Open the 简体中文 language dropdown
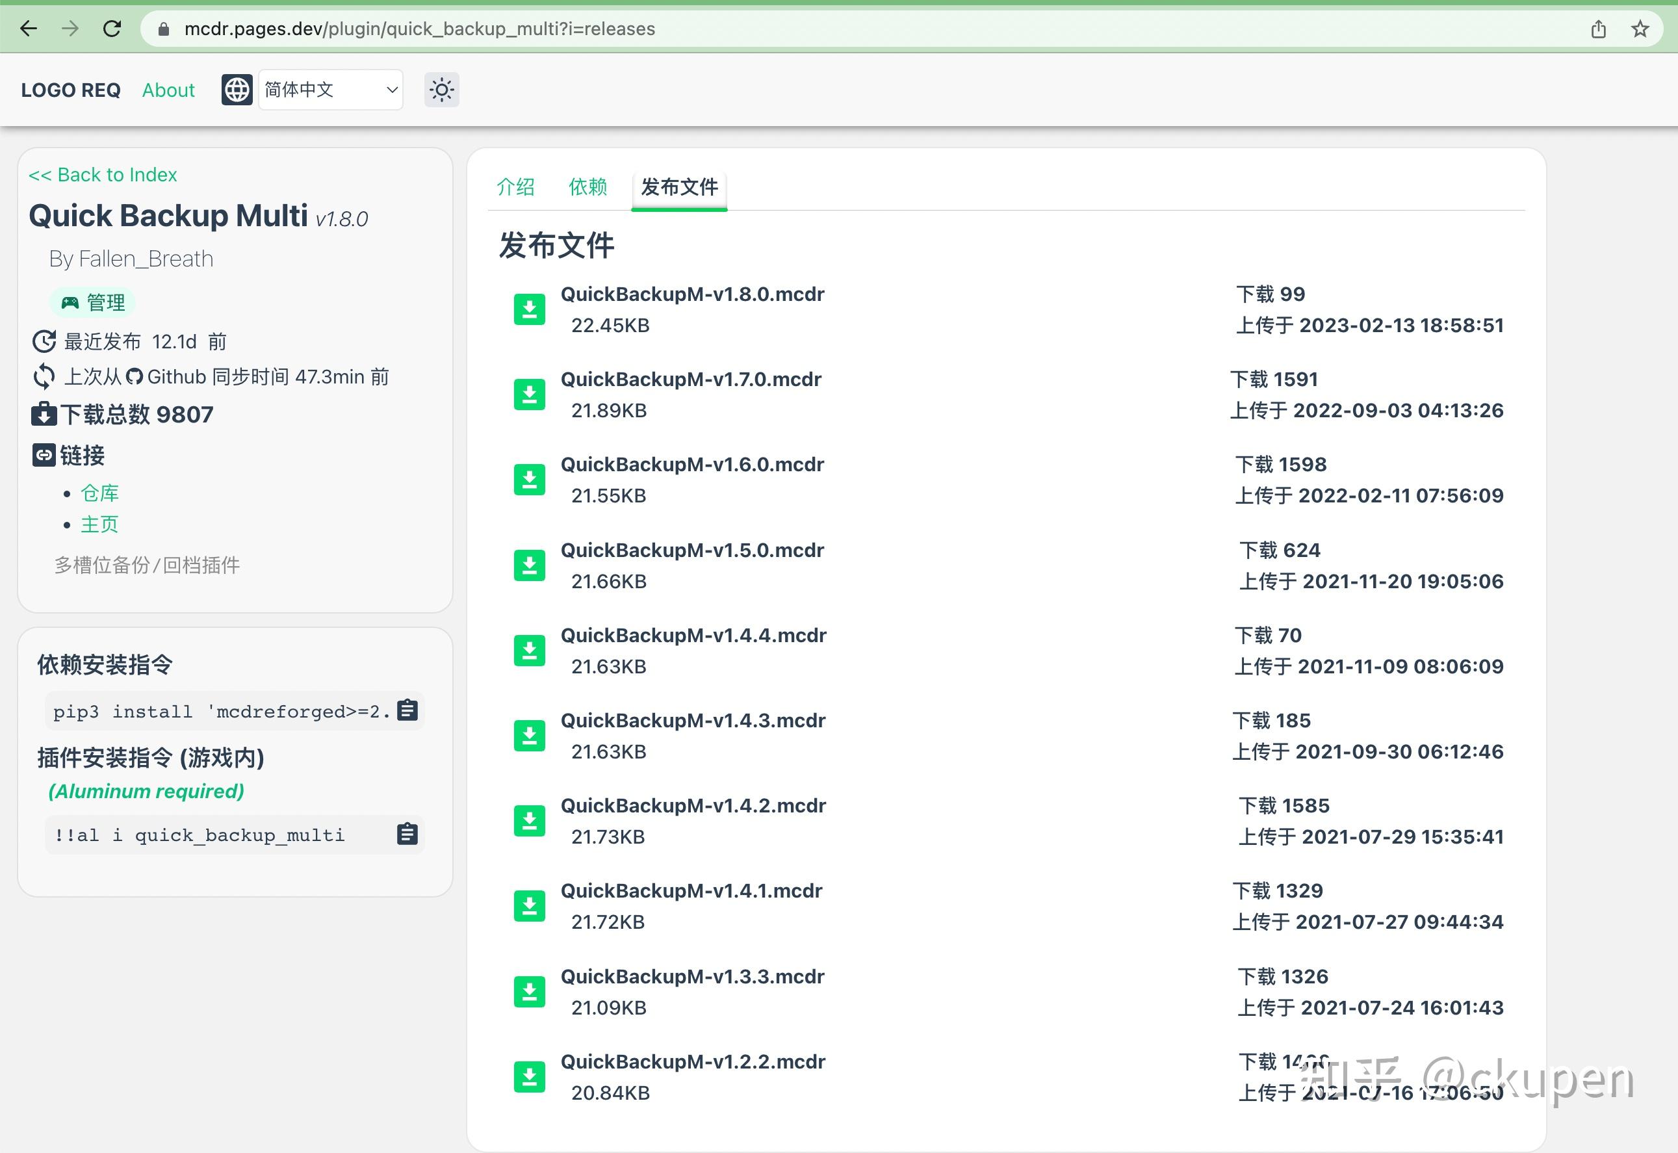Viewport: 1678px width, 1153px height. pos(329,90)
